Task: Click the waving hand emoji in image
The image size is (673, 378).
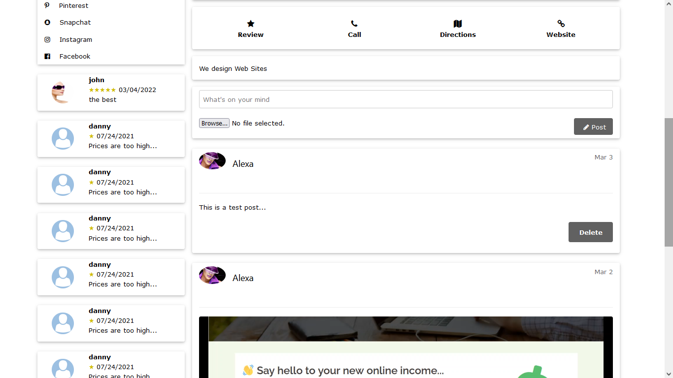Action: [x=248, y=370]
